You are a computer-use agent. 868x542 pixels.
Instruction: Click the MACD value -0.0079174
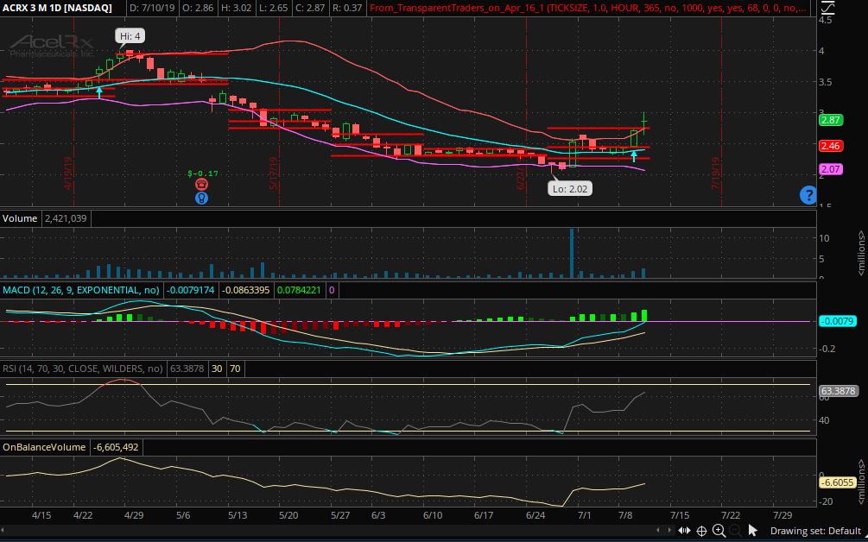click(x=190, y=290)
